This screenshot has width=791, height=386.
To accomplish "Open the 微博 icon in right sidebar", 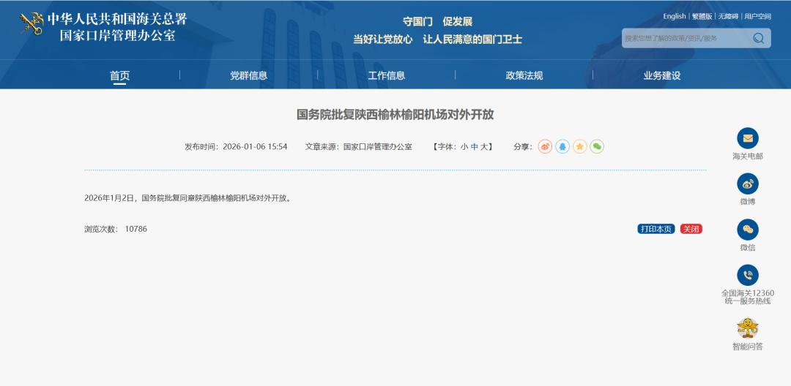I will click(747, 183).
